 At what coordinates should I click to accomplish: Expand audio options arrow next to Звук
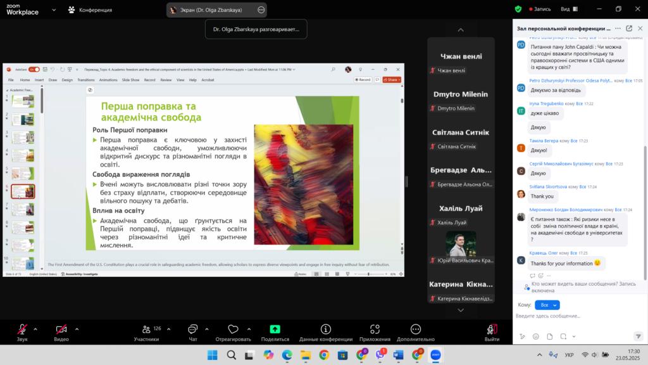35,330
